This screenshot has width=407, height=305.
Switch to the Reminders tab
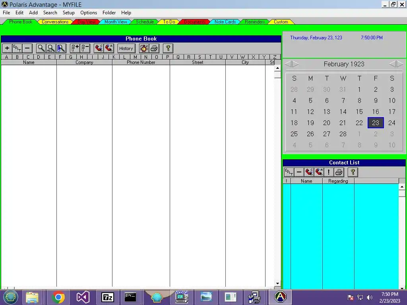tap(255, 22)
